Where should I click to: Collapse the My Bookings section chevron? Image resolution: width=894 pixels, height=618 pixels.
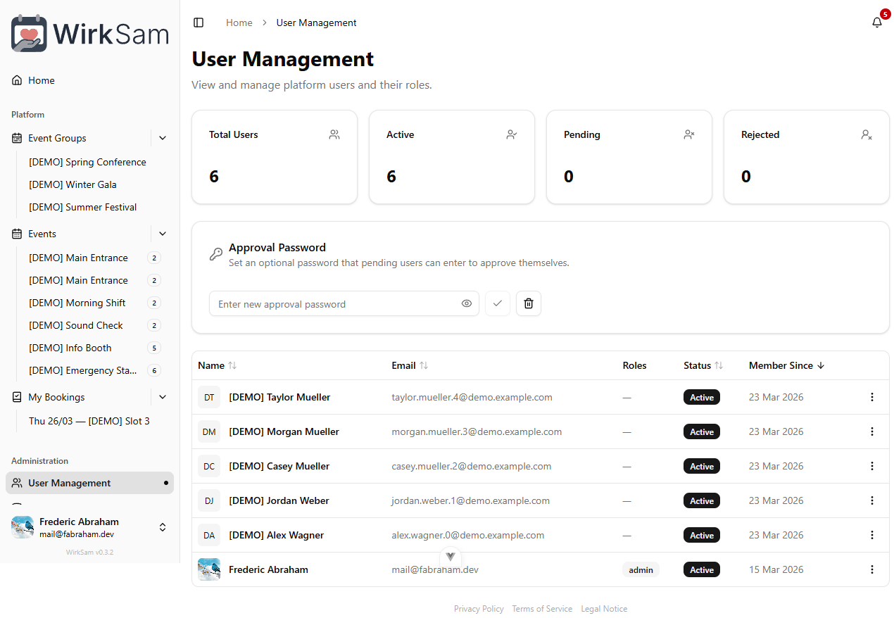point(163,397)
